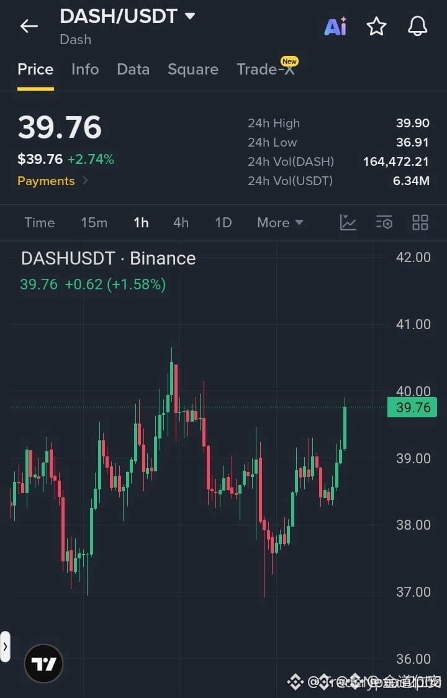Click the green 39.76 price label on axis
This screenshot has height=698, width=447.
point(412,407)
